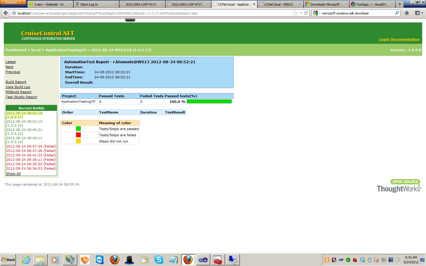Click the Next build link

pyautogui.click(x=9, y=67)
